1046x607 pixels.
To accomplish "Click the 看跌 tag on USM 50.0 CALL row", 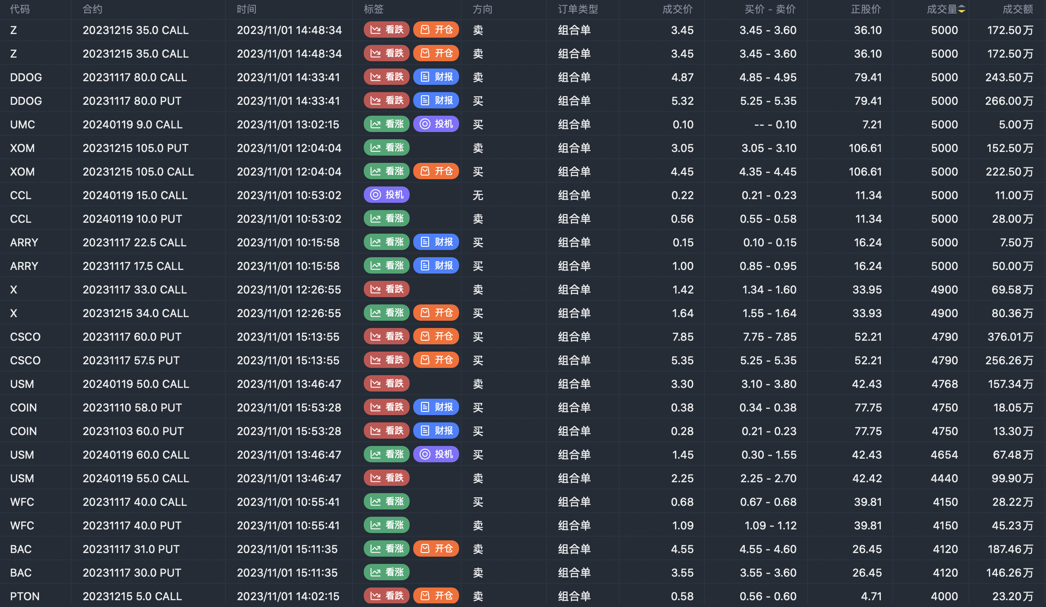I will (x=386, y=383).
